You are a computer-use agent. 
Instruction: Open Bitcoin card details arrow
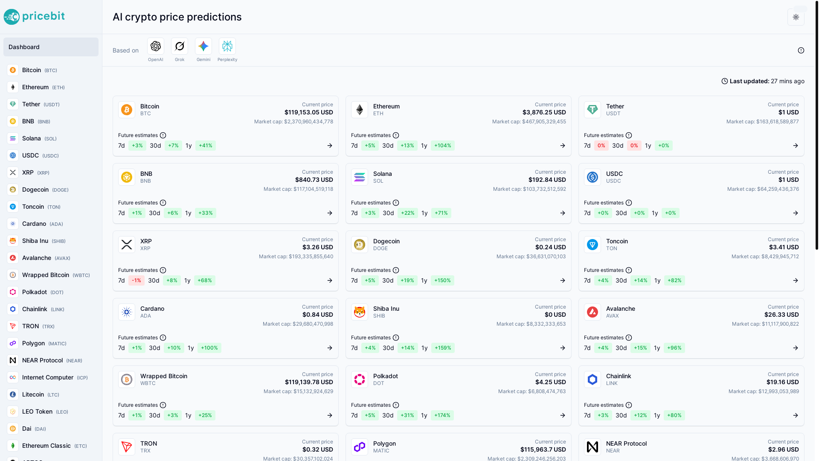(330, 146)
